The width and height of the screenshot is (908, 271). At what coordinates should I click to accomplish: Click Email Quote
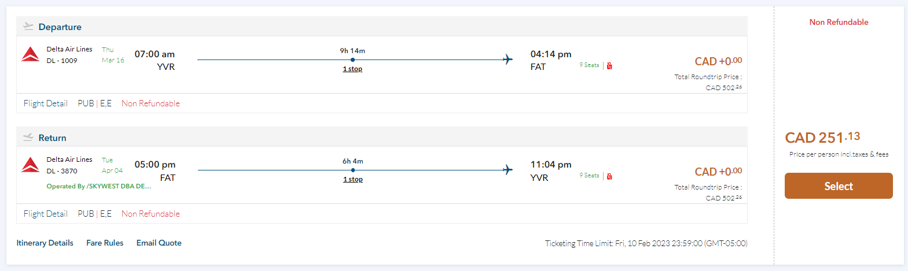pyautogui.click(x=159, y=243)
